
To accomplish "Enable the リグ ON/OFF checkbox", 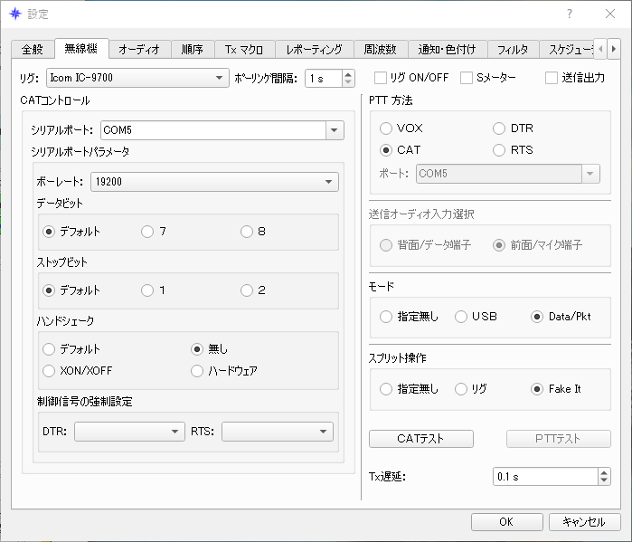I will tap(380, 78).
